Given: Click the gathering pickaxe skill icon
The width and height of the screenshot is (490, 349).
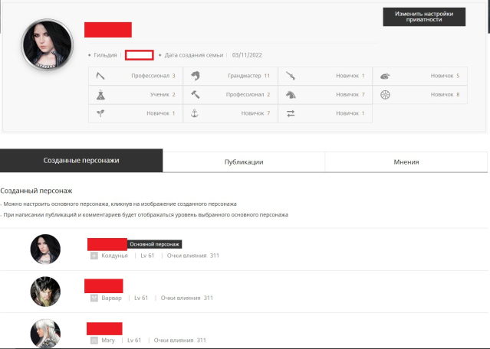Looking at the screenshot, I should pos(100,76).
